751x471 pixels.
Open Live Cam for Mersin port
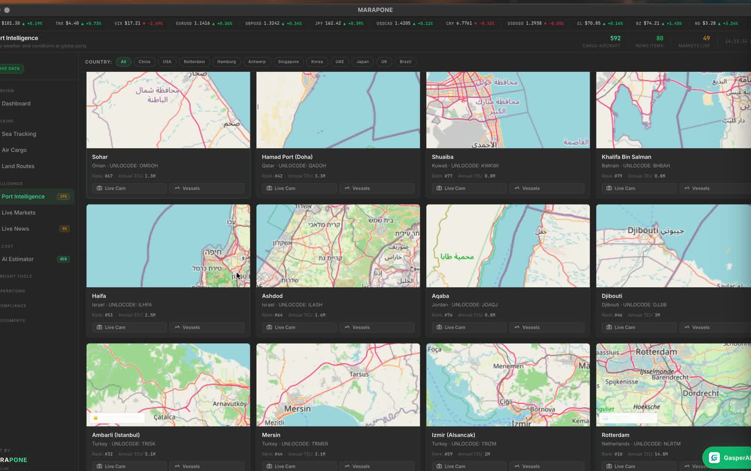(x=299, y=466)
